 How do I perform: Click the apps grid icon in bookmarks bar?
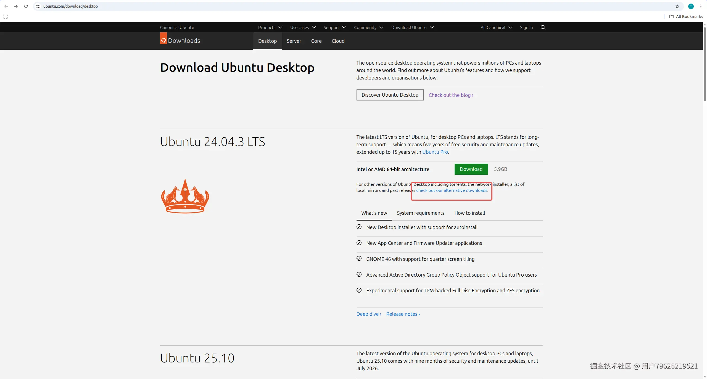[6, 17]
